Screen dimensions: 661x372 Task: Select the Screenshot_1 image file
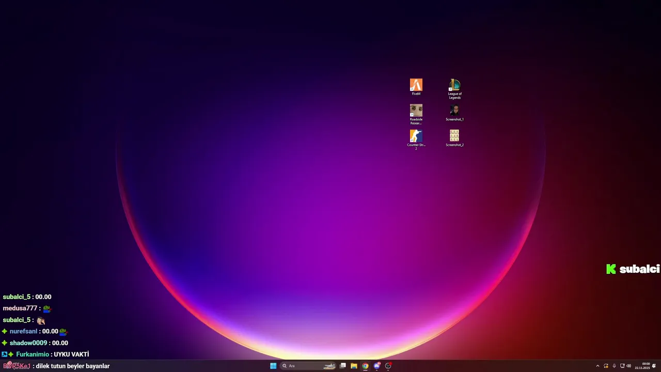tap(454, 113)
